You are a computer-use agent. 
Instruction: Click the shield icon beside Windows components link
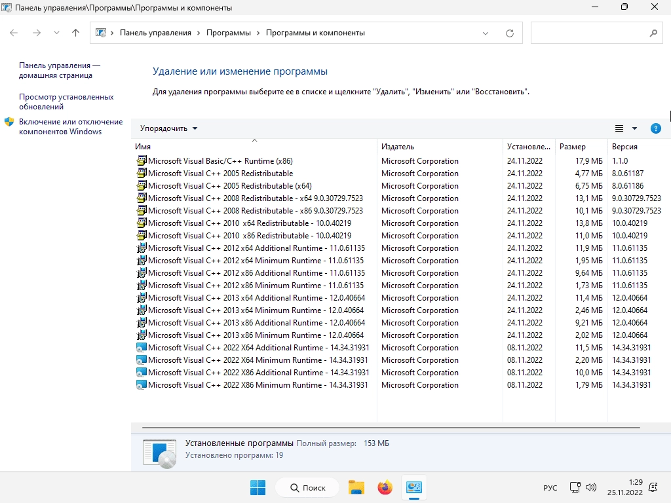coord(9,122)
